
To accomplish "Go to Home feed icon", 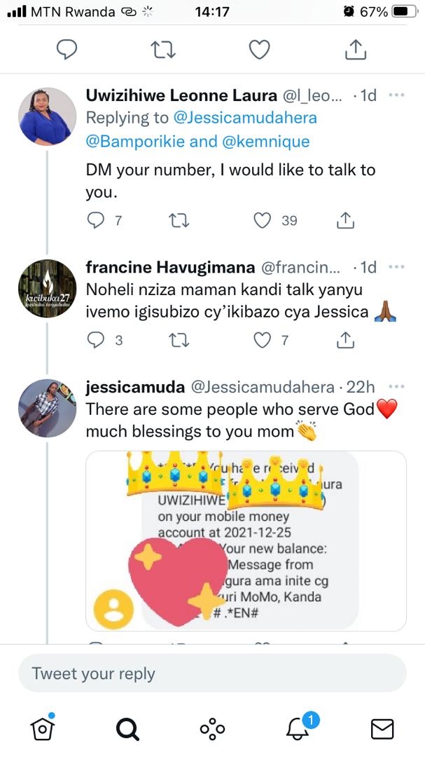I will click(43, 729).
